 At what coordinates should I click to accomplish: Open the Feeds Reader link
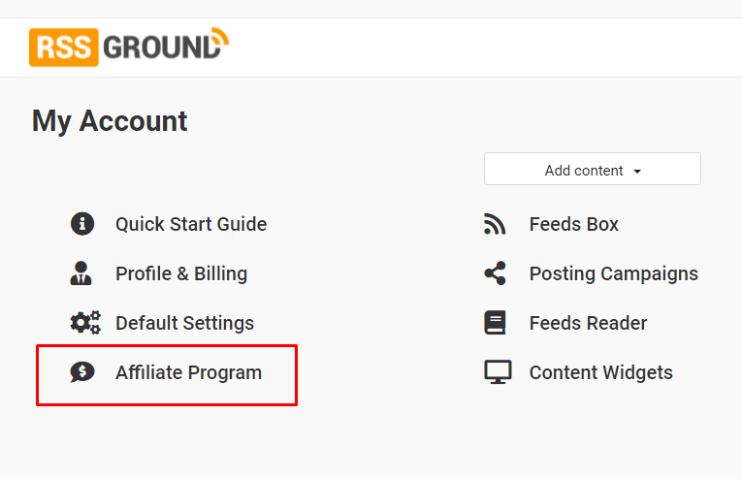[x=588, y=324]
